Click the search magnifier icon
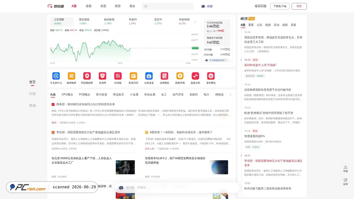Image resolution: width=354 pixels, height=199 pixels. pyautogui.click(x=145, y=6)
